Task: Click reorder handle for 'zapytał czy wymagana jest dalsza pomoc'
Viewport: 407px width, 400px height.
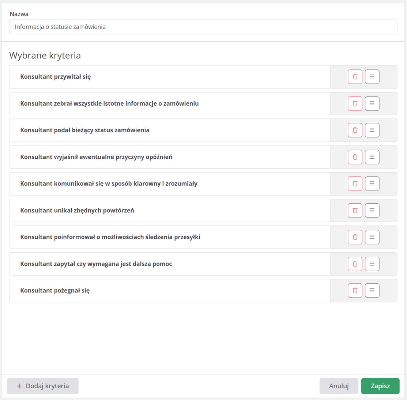Action: click(x=372, y=264)
